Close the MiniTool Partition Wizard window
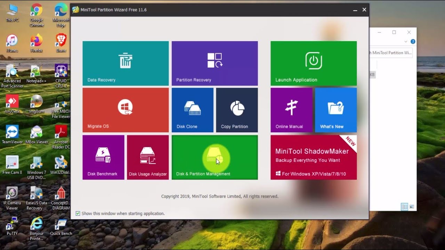This screenshot has width=445, height=250. 364,10
